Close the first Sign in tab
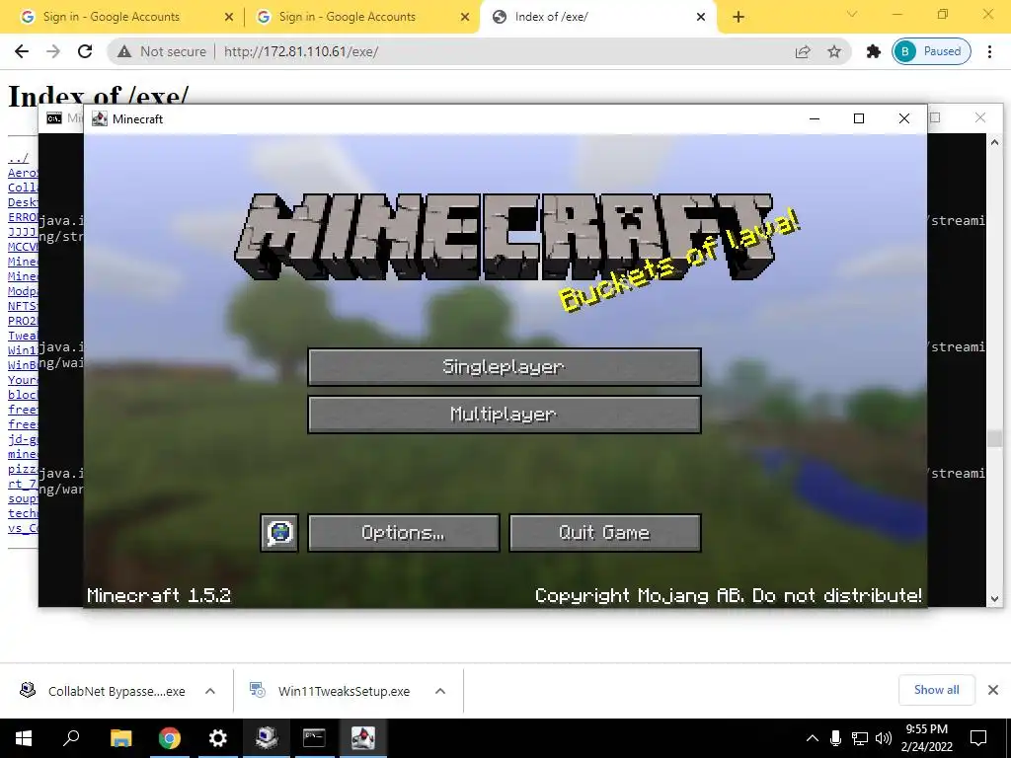 click(x=228, y=18)
